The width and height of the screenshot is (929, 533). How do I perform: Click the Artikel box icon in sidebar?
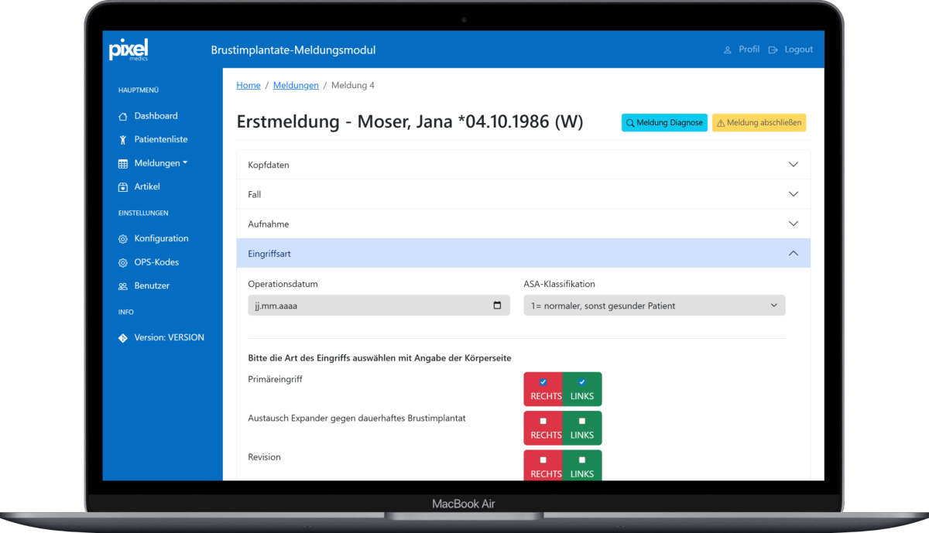[122, 187]
